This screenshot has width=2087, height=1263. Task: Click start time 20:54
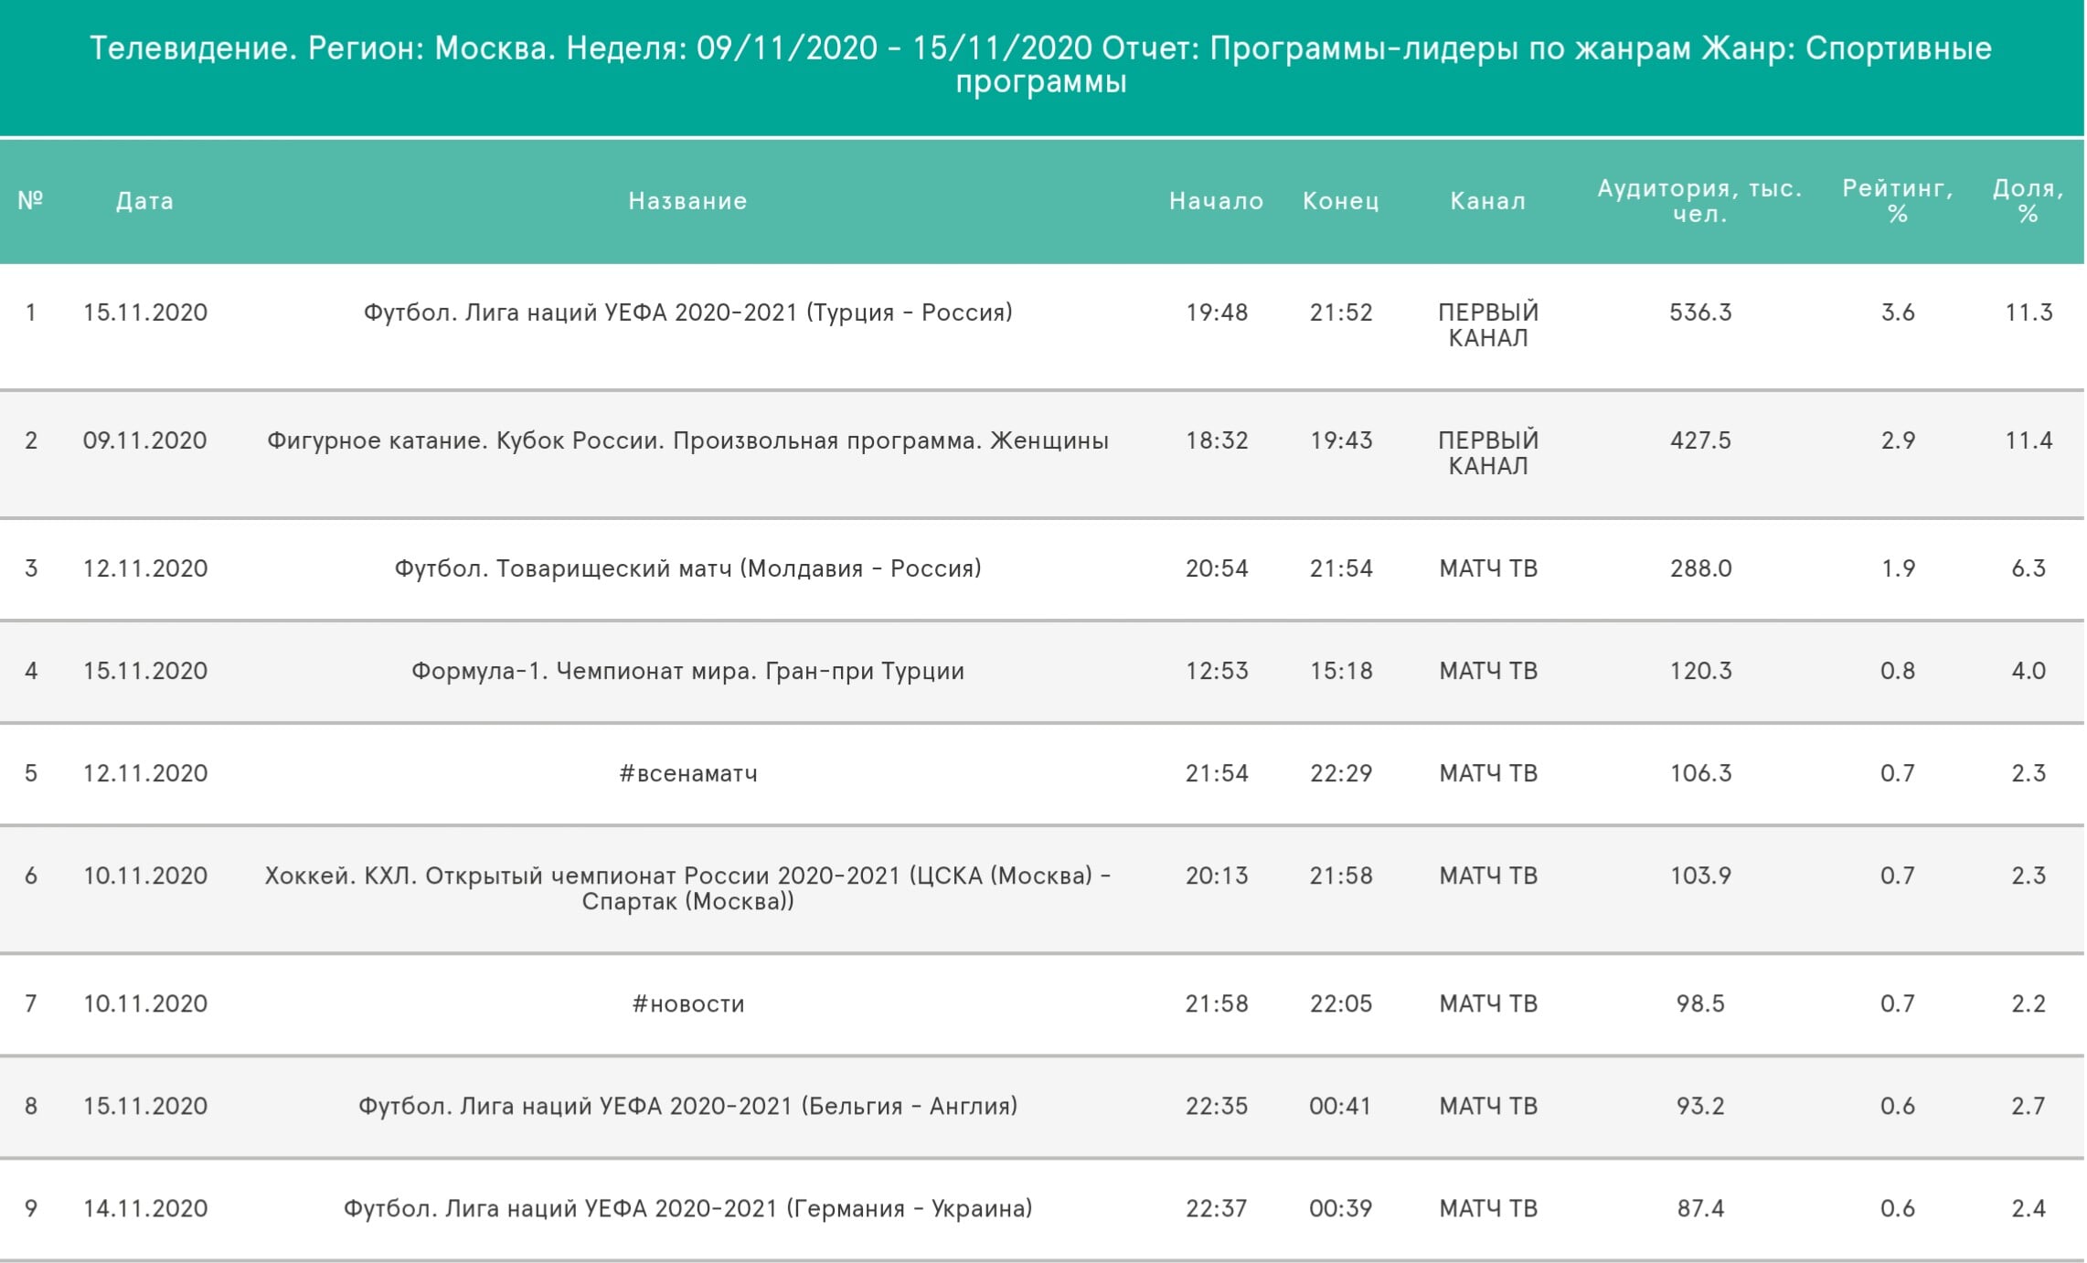tap(1217, 568)
